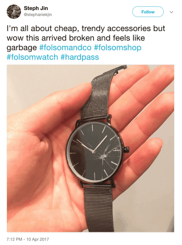Screen dimensions: 182x245
Task: Click the word "garbage" in tweet text
Action: tap(22, 48)
